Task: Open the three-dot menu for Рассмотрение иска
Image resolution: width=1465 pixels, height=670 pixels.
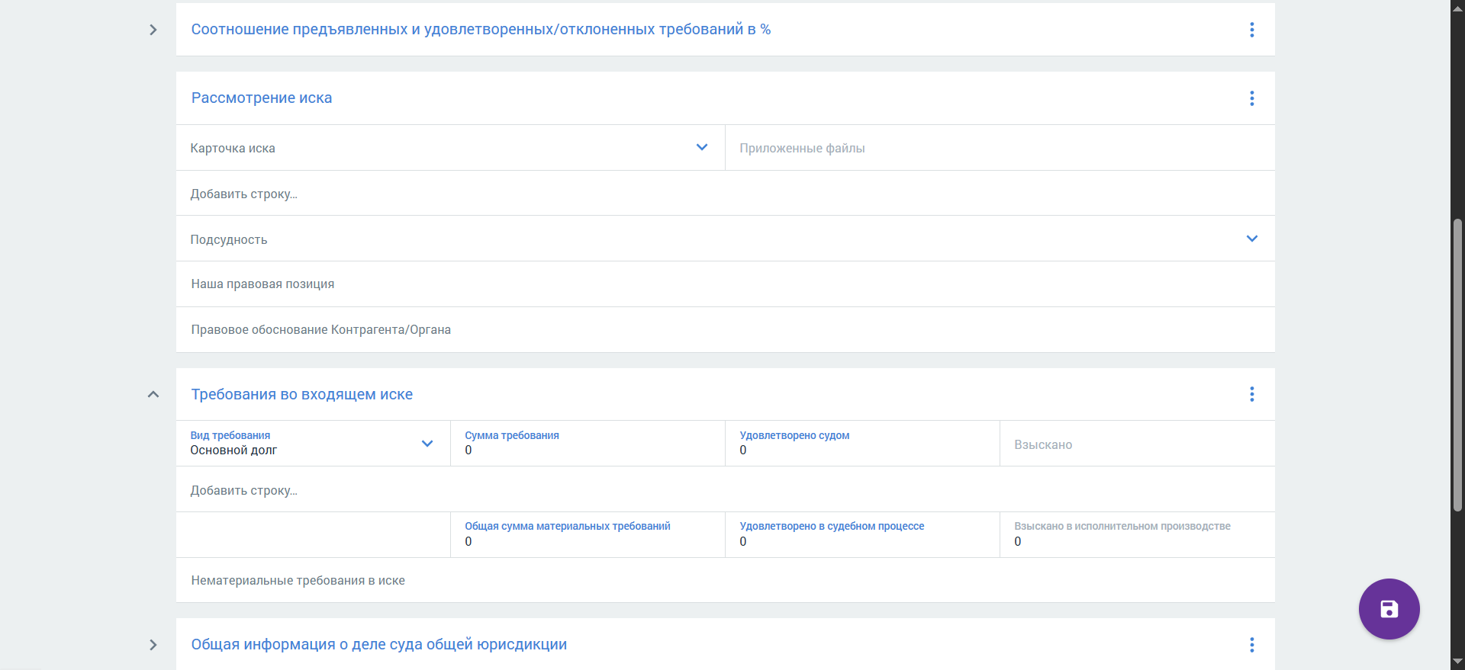Action: 1251,98
